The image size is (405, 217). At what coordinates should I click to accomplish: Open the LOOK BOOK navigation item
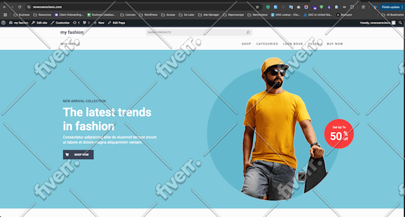tap(293, 44)
